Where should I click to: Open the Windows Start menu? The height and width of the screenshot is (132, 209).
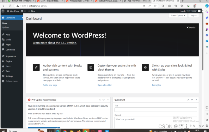point(3,131)
